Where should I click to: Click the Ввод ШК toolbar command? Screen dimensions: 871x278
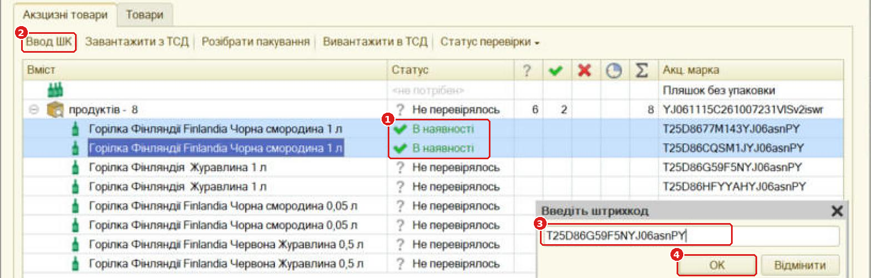point(50,42)
